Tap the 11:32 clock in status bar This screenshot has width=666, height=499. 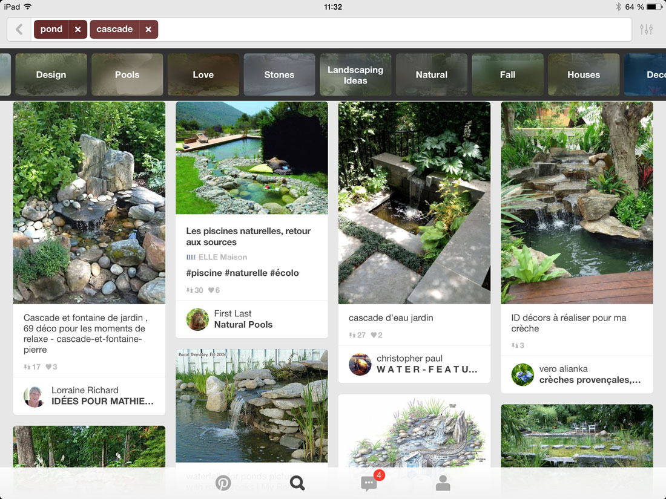point(332,7)
